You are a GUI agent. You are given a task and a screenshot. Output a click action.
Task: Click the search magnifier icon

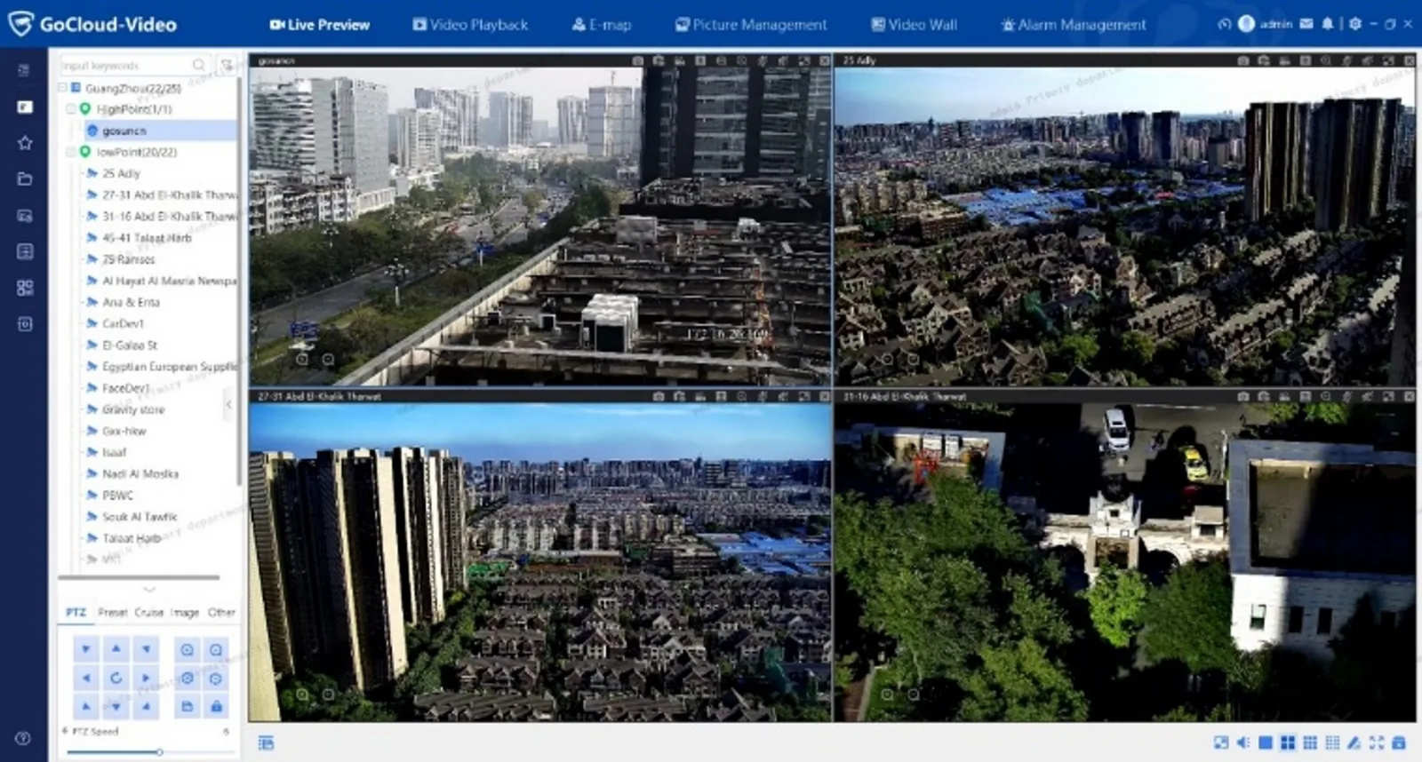click(199, 65)
